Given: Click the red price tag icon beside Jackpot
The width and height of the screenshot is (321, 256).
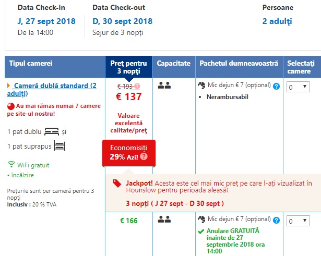Looking at the screenshot, I should (x=117, y=184).
